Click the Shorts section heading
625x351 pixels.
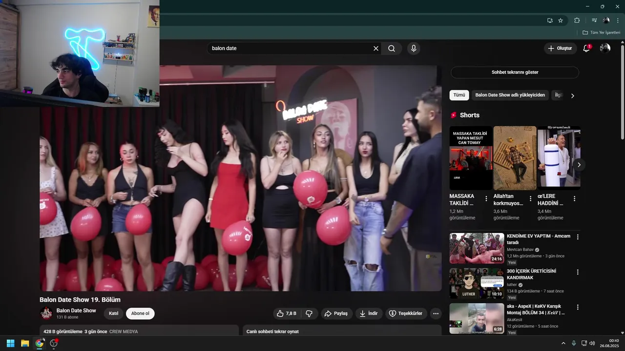(469, 115)
